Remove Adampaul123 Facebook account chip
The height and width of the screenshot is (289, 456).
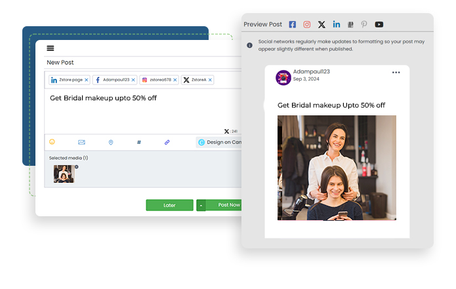pyautogui.click(x=133, y=80)
